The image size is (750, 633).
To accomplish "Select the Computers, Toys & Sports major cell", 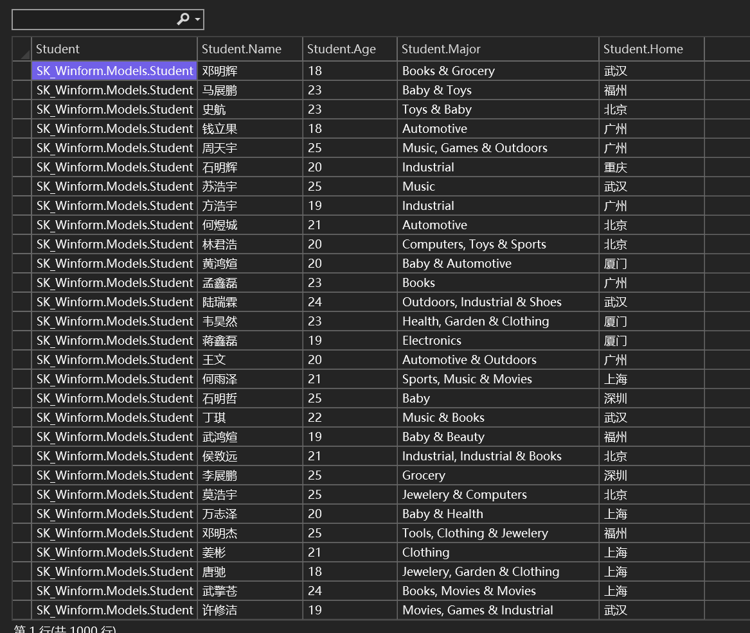I will 497,244.
